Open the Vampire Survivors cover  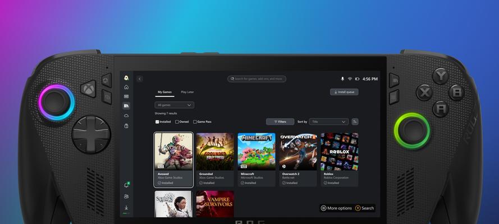coord(215,204)
